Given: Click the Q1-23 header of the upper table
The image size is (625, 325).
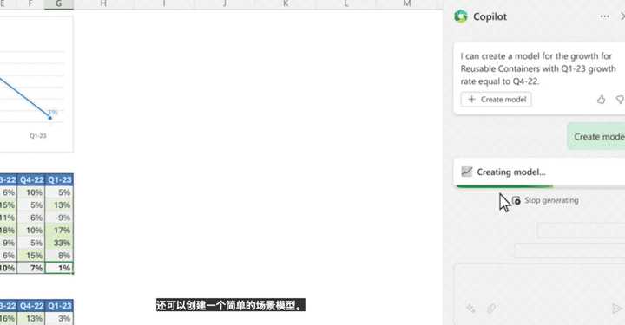Looking at the screenshot, I should (x=59, y=179).
